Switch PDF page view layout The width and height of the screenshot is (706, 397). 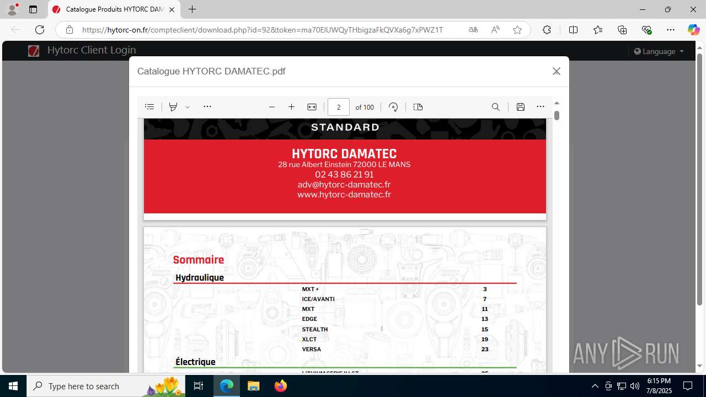[418, 107]
